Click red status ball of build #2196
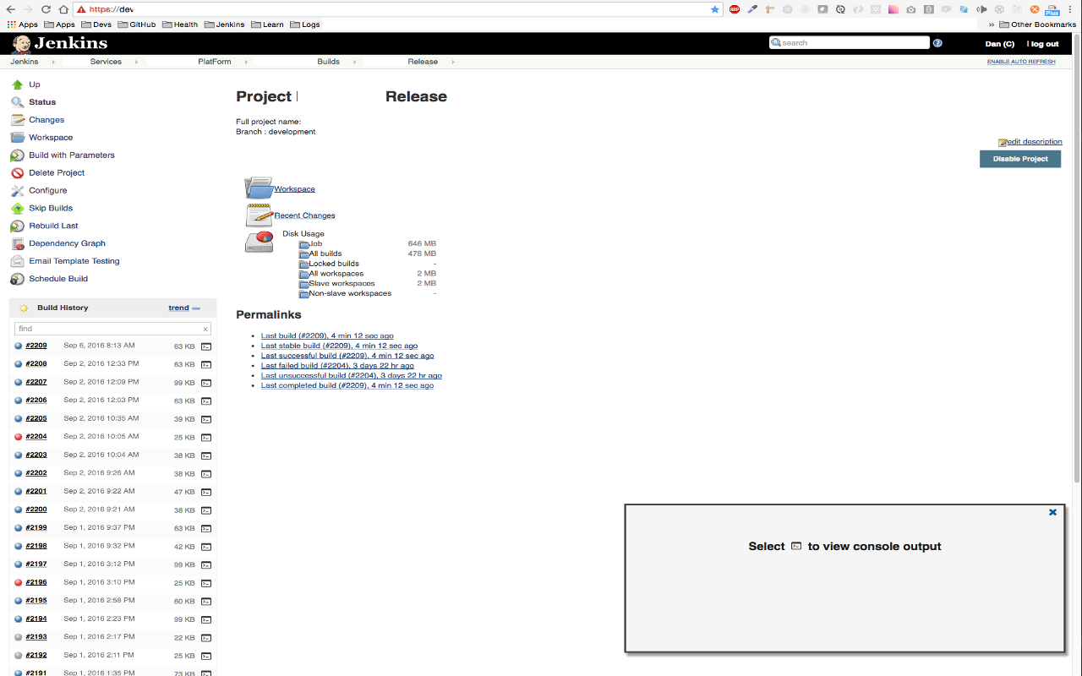Image resolution: width=1082 pixels, height=676 pixels. tap(19, 582)
